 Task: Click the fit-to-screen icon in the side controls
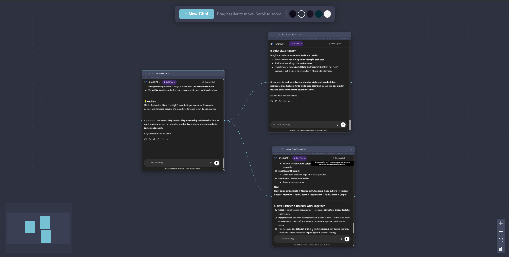click(501, 240)
